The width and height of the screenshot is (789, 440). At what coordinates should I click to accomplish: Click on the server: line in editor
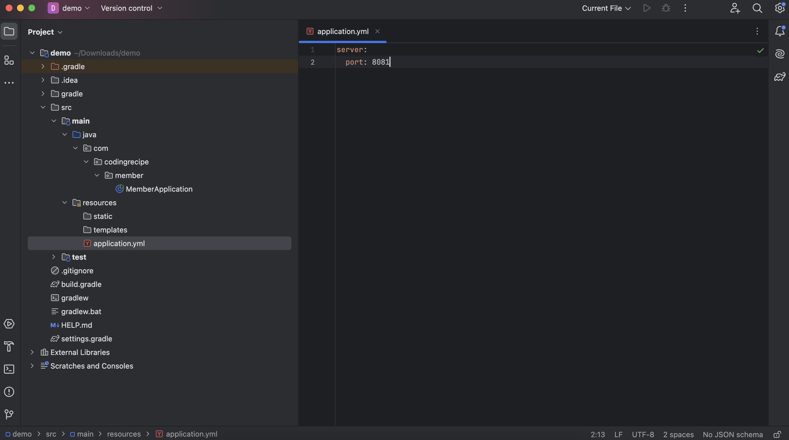click(x=352, y=50)
